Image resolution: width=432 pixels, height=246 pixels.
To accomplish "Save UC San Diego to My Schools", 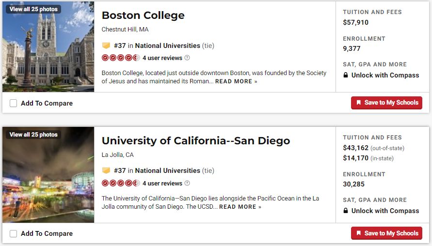I will click(x=386, y=233).
